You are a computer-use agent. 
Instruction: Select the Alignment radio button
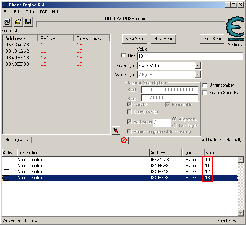[x=175, y=119]
